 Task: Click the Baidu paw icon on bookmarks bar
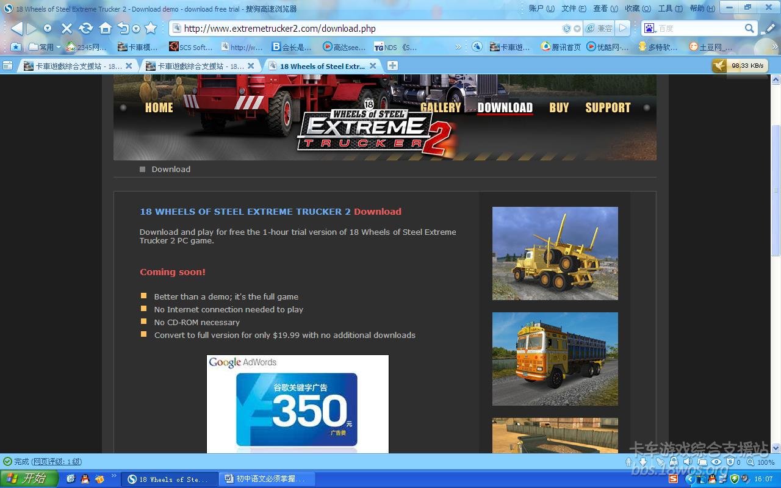coord(477,47)
